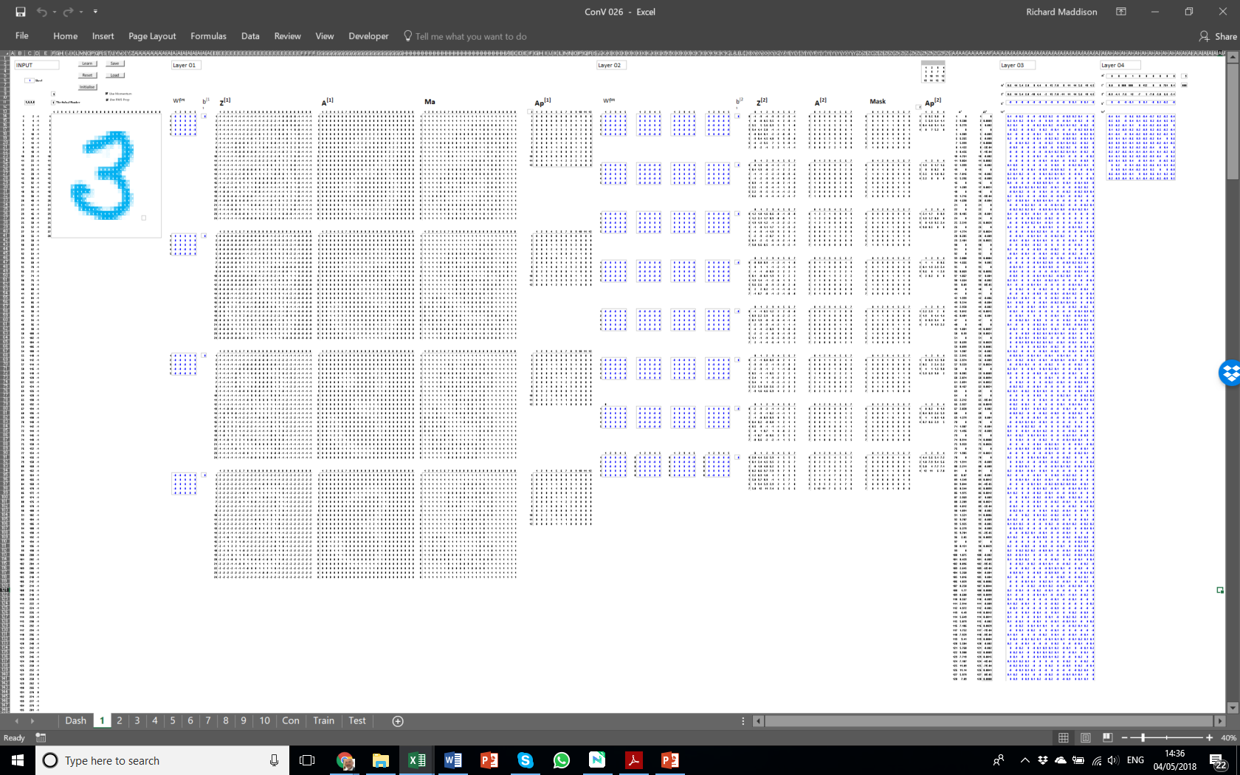The height and width of the screenshot is (775, 1240).
Task: Expand the Customize Quick Access Toolbar dropdown
Action: (95, 12)
